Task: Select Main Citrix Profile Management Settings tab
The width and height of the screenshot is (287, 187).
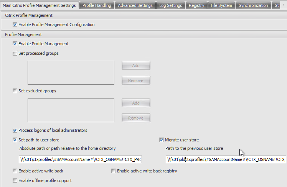Action: point(39,5)
